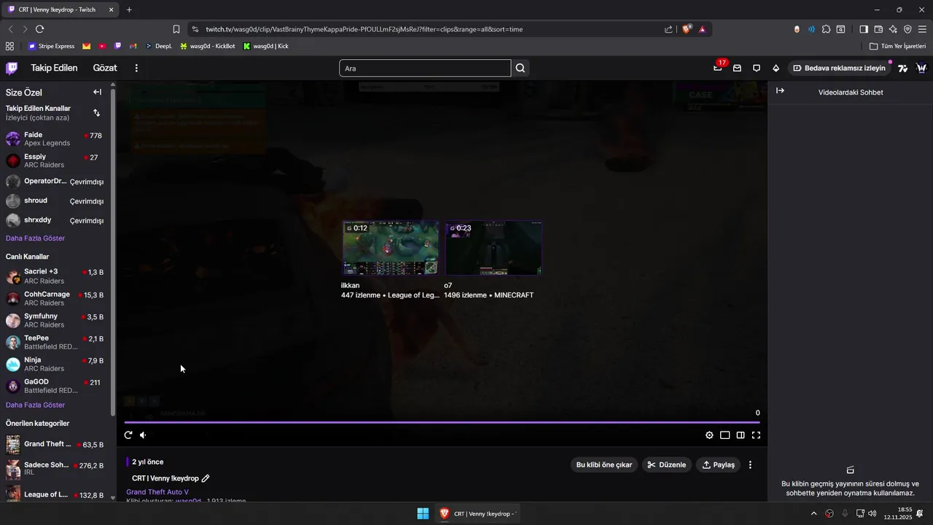This screenshot has width=933, height=525.
Task: Open player settings gear
Action: (x=709, y=435)
